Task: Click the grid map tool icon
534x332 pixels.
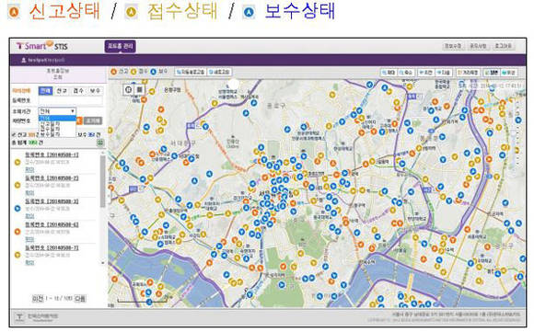Action: pyautogui.click(x=140, y=89)
